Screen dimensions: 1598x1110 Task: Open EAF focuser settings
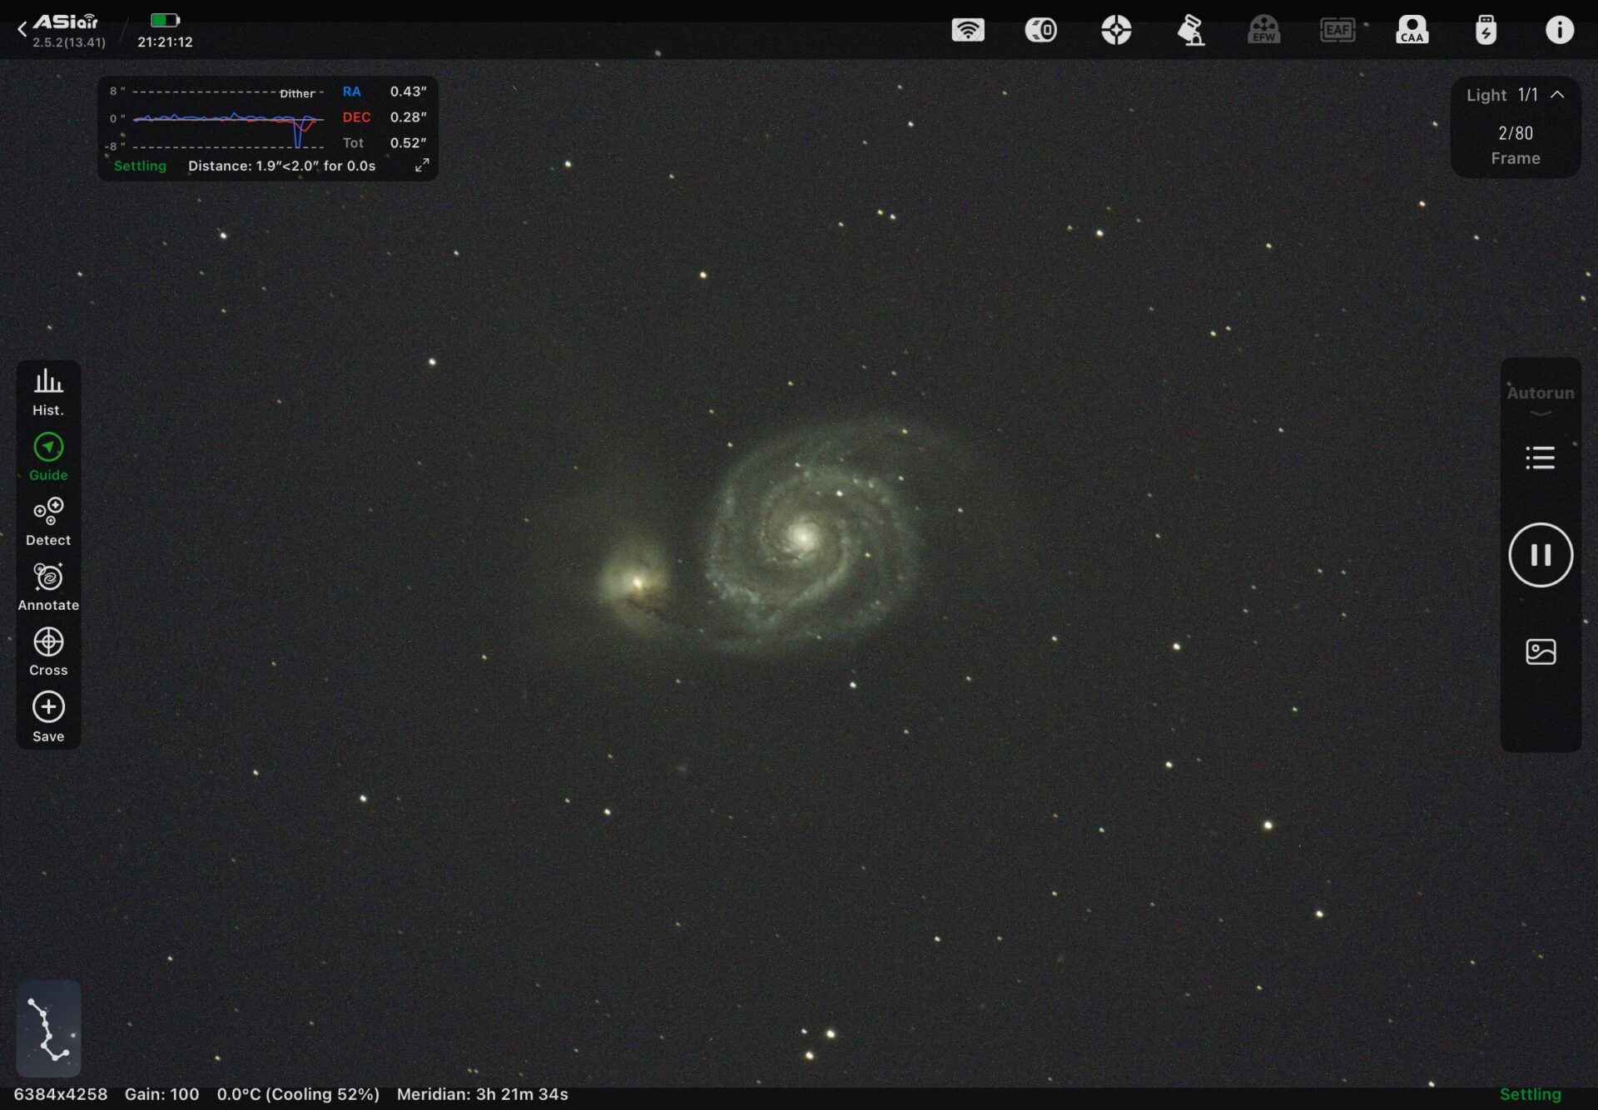[x=1337, y=30]
